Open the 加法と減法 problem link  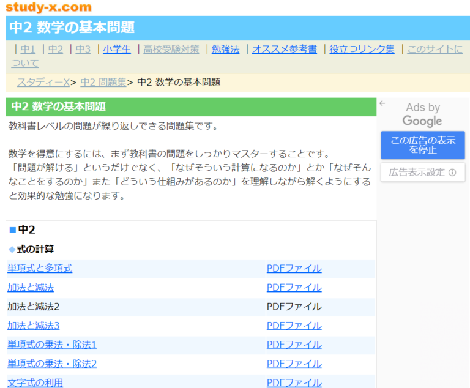(31, 288)
